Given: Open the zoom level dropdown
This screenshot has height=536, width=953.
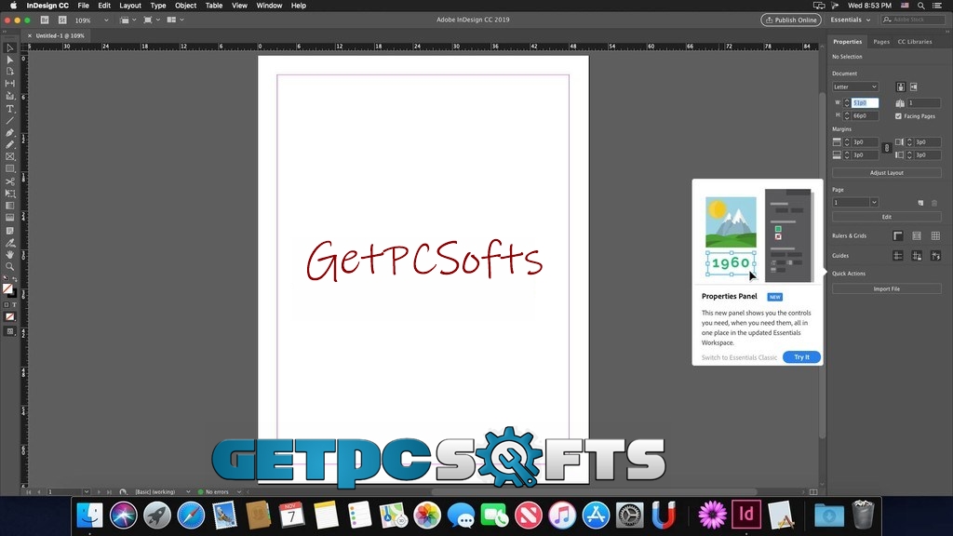Looking at the screenshot, I should point(106,20).
